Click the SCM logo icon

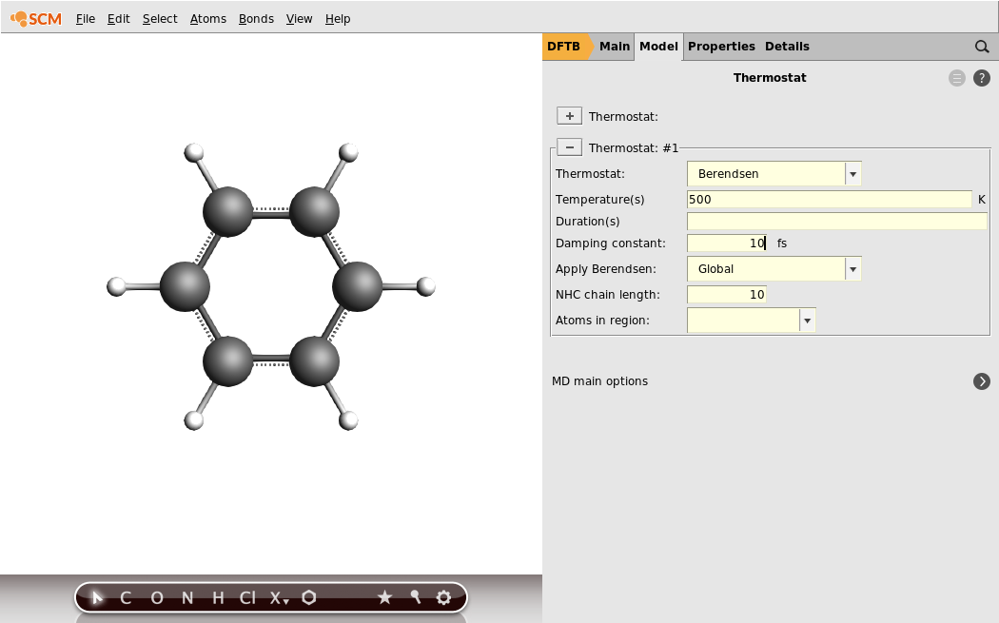pos(36,18)
